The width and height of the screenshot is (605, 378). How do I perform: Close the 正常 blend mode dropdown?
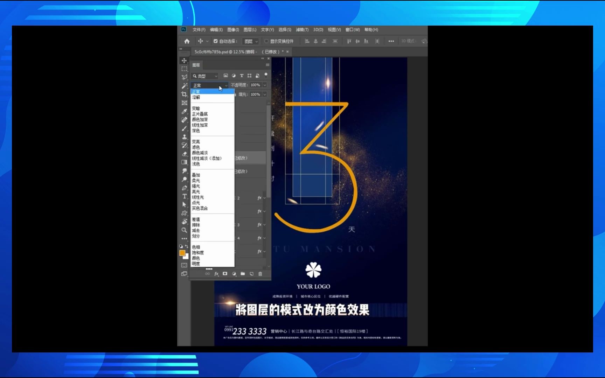[209, 85]
